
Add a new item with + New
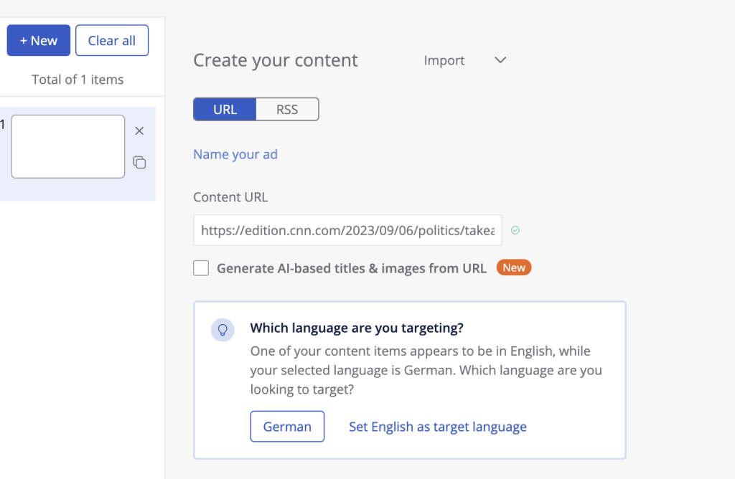click(x=39, y=40)
